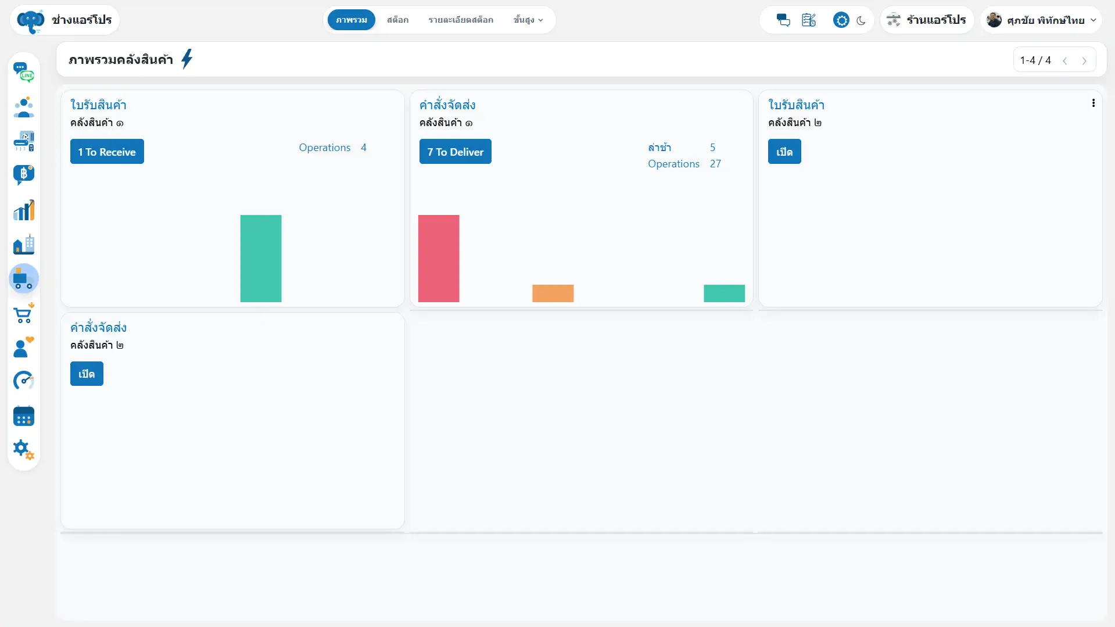Click the lightning bolt beside overview title
This screenshot has height=627, width=1115.
(187, 59)
